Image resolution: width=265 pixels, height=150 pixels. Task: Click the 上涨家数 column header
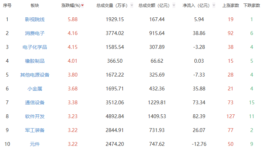click(231, 6)
